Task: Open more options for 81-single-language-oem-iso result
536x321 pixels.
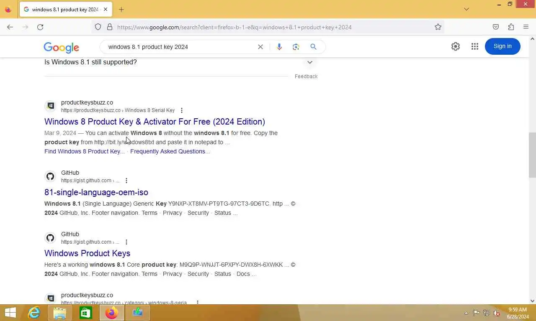Action: (126, 181)
